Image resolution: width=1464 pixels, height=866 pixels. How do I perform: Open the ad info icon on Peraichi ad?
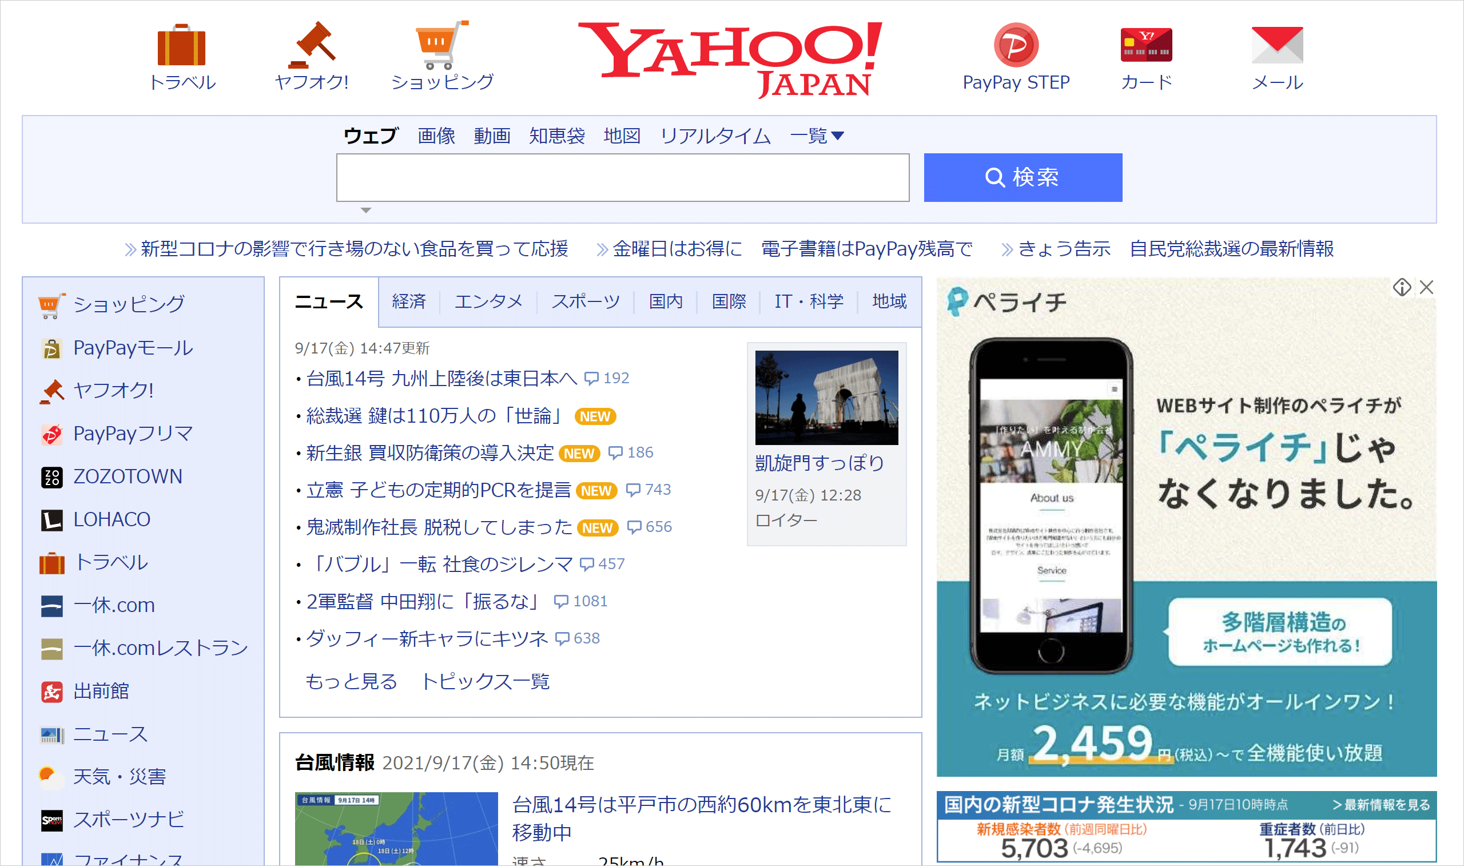pos(1402,287)
